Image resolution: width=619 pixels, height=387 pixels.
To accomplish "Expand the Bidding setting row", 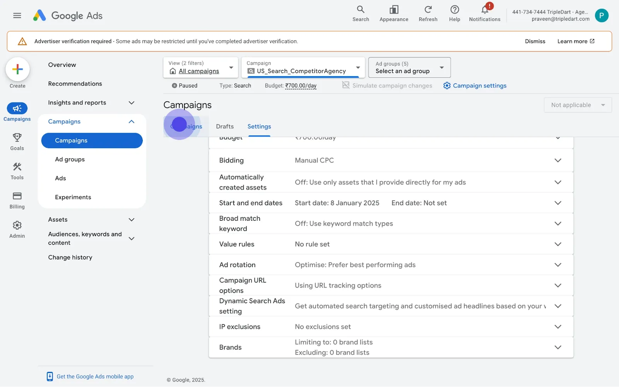I will [x=391, y=160].
